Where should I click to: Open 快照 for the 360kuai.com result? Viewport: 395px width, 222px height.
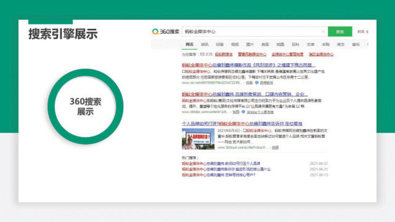[275, 148]
